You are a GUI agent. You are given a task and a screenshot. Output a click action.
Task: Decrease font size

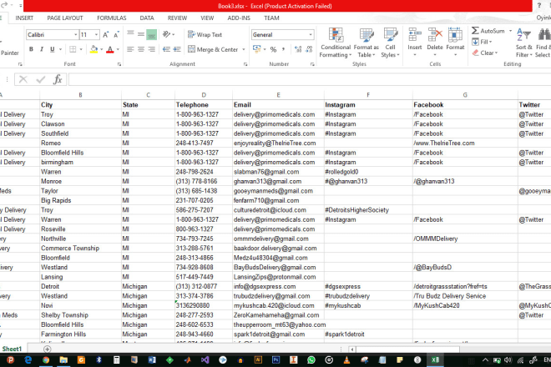pyautogui.click(x=116, y=34)
